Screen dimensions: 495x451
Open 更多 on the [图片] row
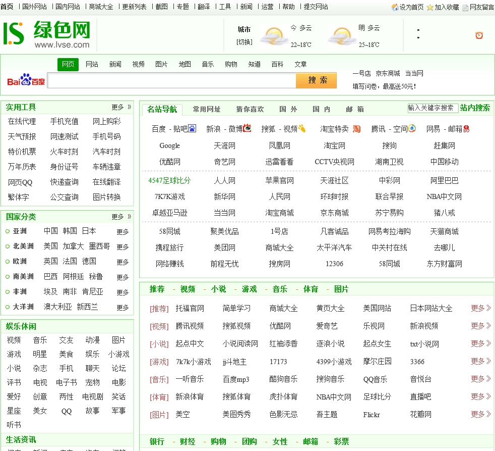(x=481, y=414)
